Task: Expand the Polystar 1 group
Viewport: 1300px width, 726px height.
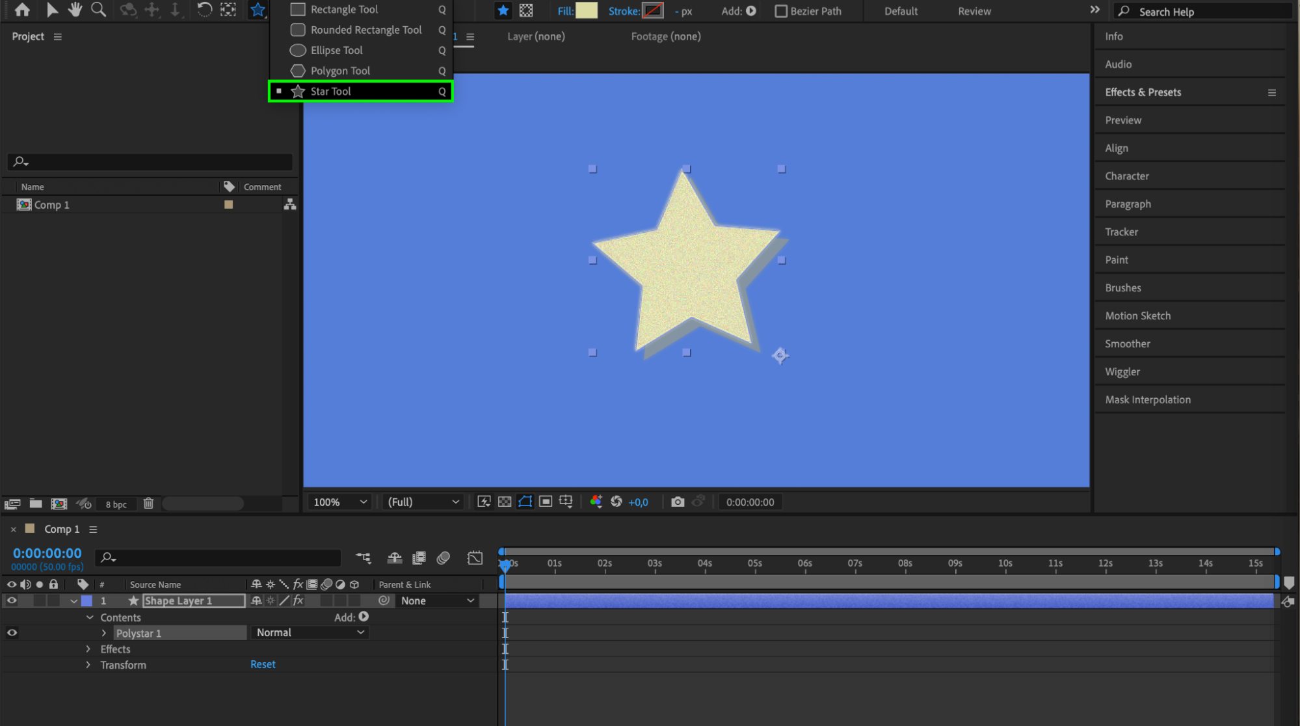Action: click(x=103, y=633)
